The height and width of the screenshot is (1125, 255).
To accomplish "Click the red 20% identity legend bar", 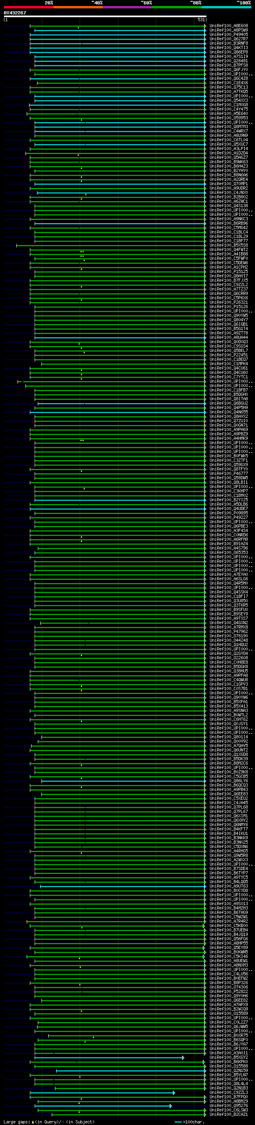I will [x=28, y=7].
